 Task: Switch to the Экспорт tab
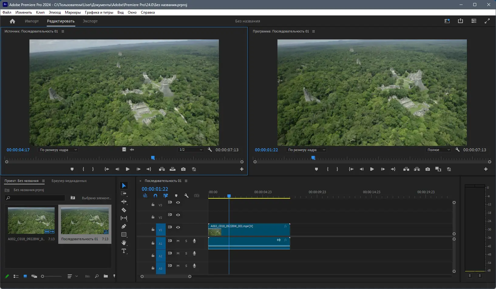tap(90, 21)
